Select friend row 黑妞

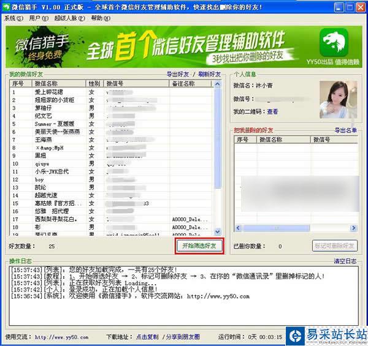(111, 156)
